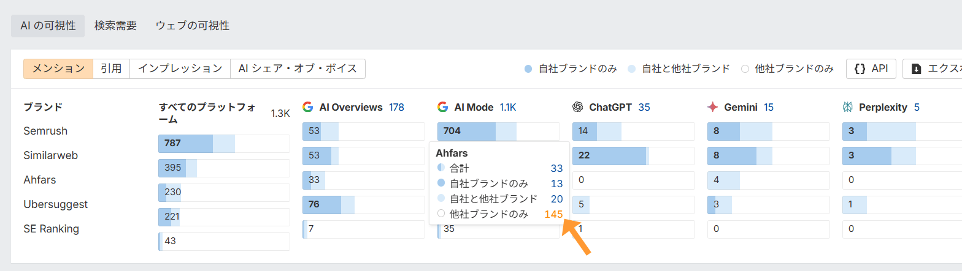Click the Google icon beside AI Overviews
Viewport: 962px width, 271px height.
click(x=308, y=107)
